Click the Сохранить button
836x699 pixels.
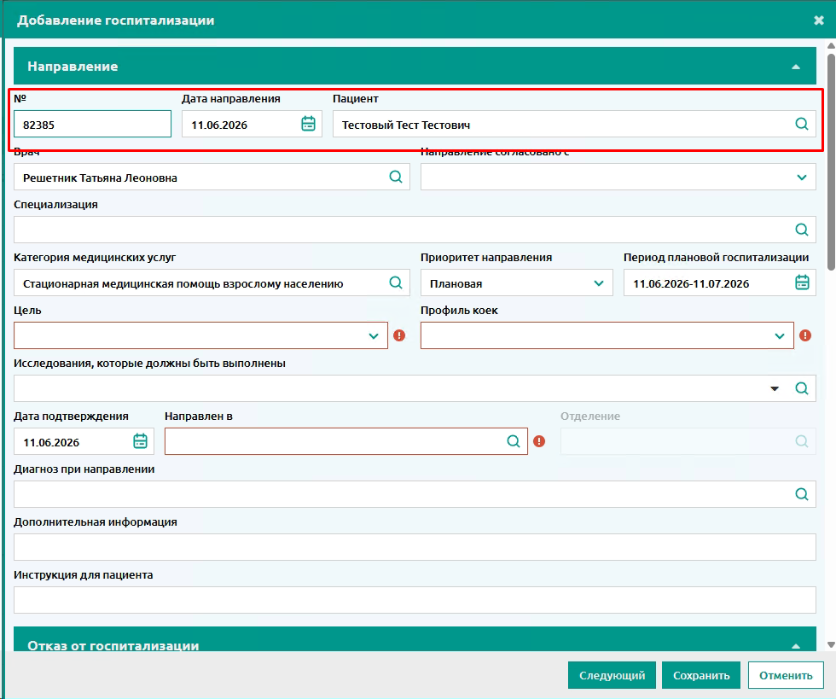(701, 675)
